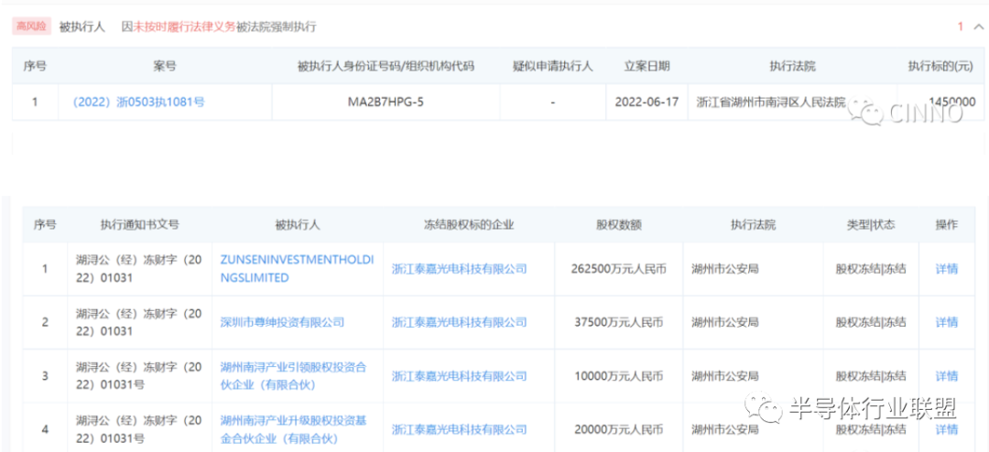Click the 案号 column header
This screenshot has width=989, height=452.
[165, 66]
